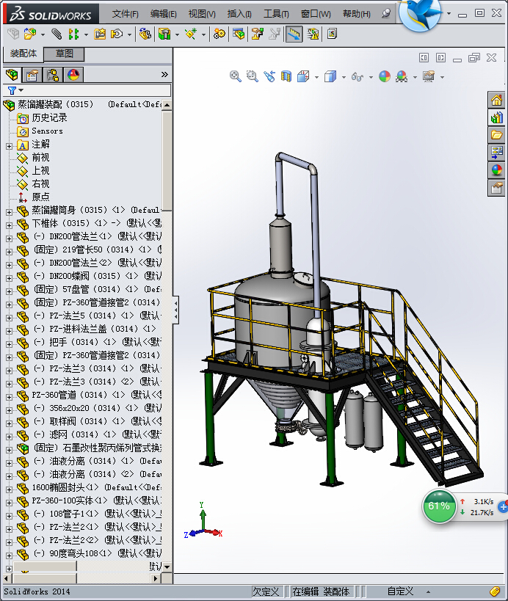Open Custom Properties task pane clipboard
Screen dimensions: 508x601
point(496,188)
